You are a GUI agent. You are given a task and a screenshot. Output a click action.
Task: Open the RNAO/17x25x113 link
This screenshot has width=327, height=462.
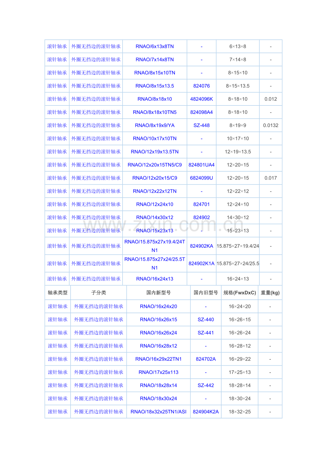tap(158, 372)
